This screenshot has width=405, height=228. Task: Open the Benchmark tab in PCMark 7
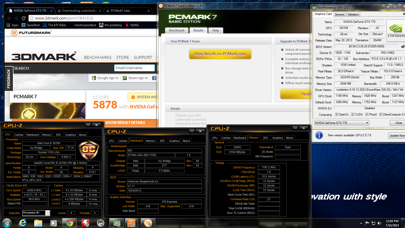click(x=177, y=30)
